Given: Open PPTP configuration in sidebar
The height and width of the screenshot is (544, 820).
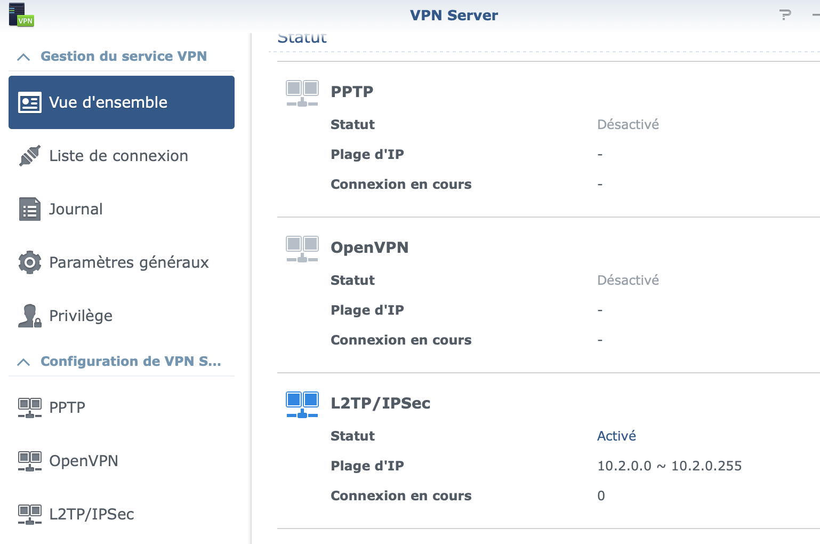Looking at the screenshot, I should (x=67, y=407).
